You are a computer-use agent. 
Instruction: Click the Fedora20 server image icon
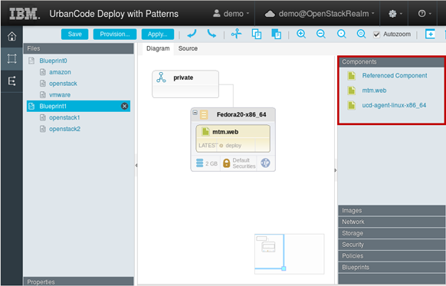click(204, 114)
